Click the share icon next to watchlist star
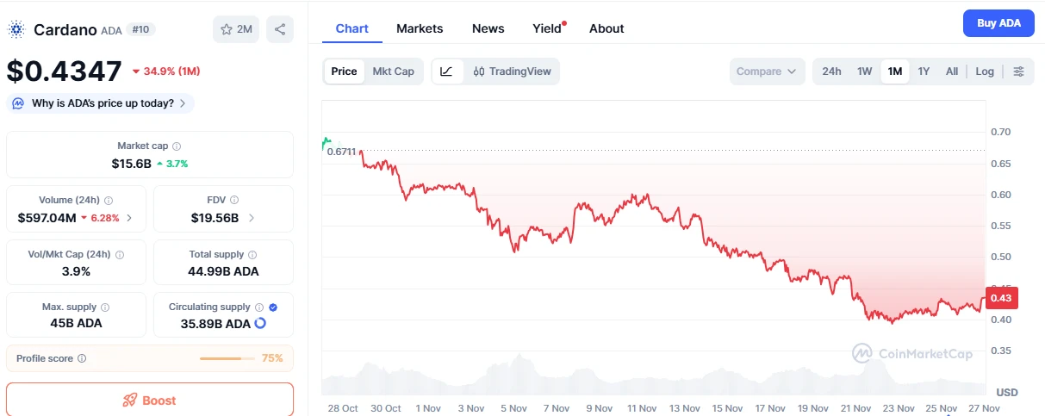1045x416 pixels. 280,29
